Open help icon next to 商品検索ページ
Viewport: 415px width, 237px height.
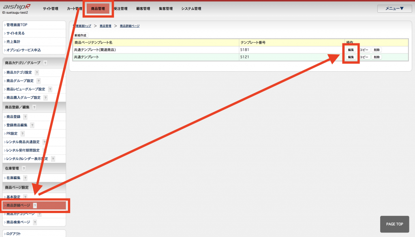(35, 222)
